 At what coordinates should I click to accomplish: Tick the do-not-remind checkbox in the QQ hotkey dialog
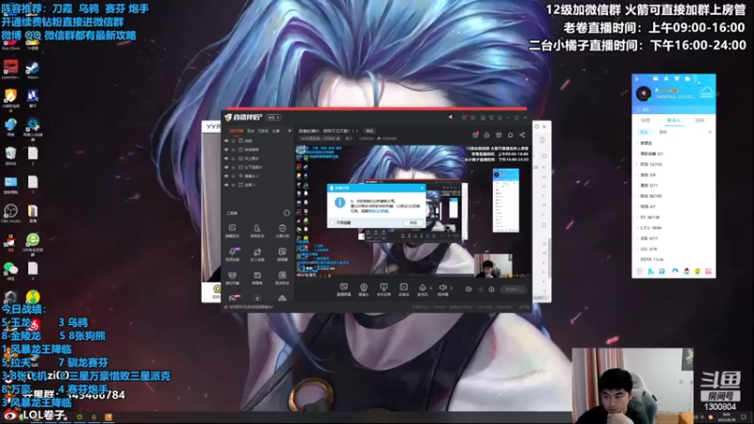[333, 223]
